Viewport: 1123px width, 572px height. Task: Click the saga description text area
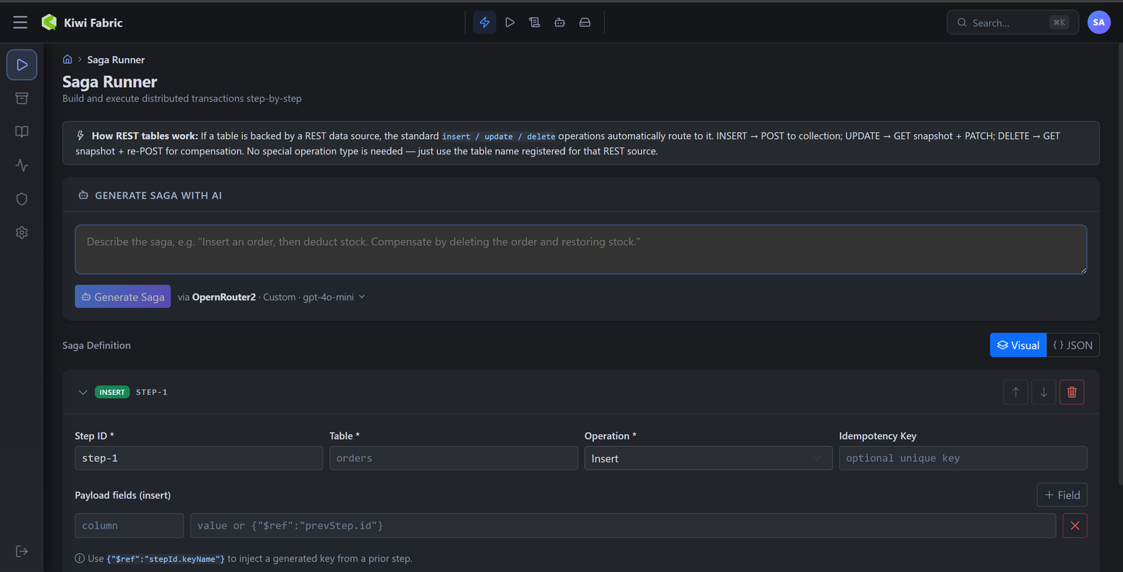pos(581,249)
